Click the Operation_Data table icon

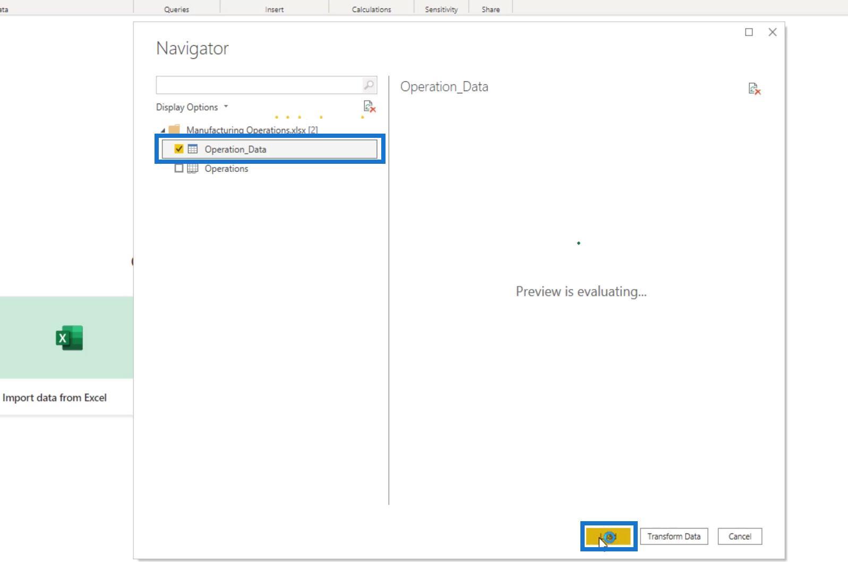click(193, 149)
